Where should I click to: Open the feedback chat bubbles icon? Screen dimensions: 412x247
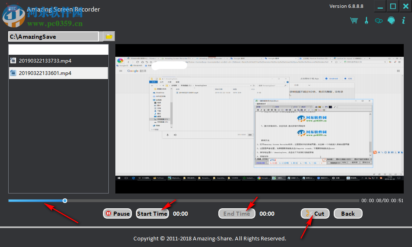(379, 20)
